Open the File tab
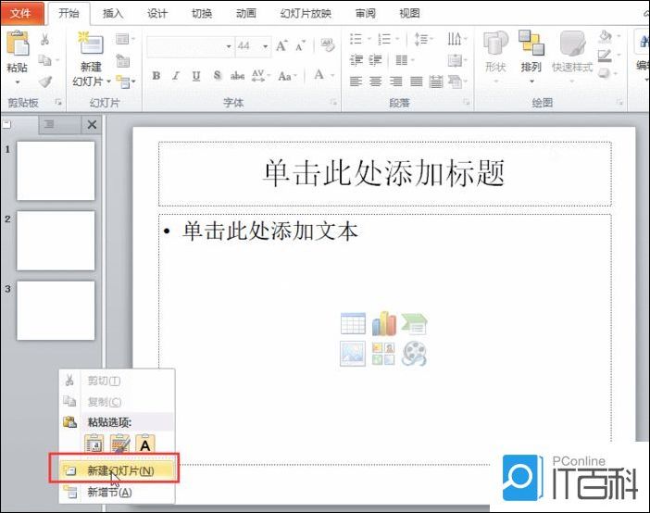The image size is (650, 513). coord(21,14)
